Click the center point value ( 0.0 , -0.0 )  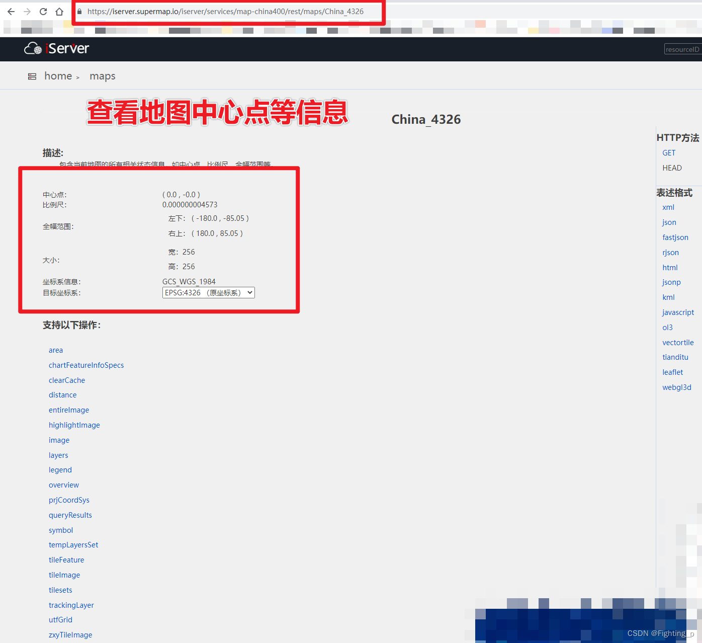182,195
